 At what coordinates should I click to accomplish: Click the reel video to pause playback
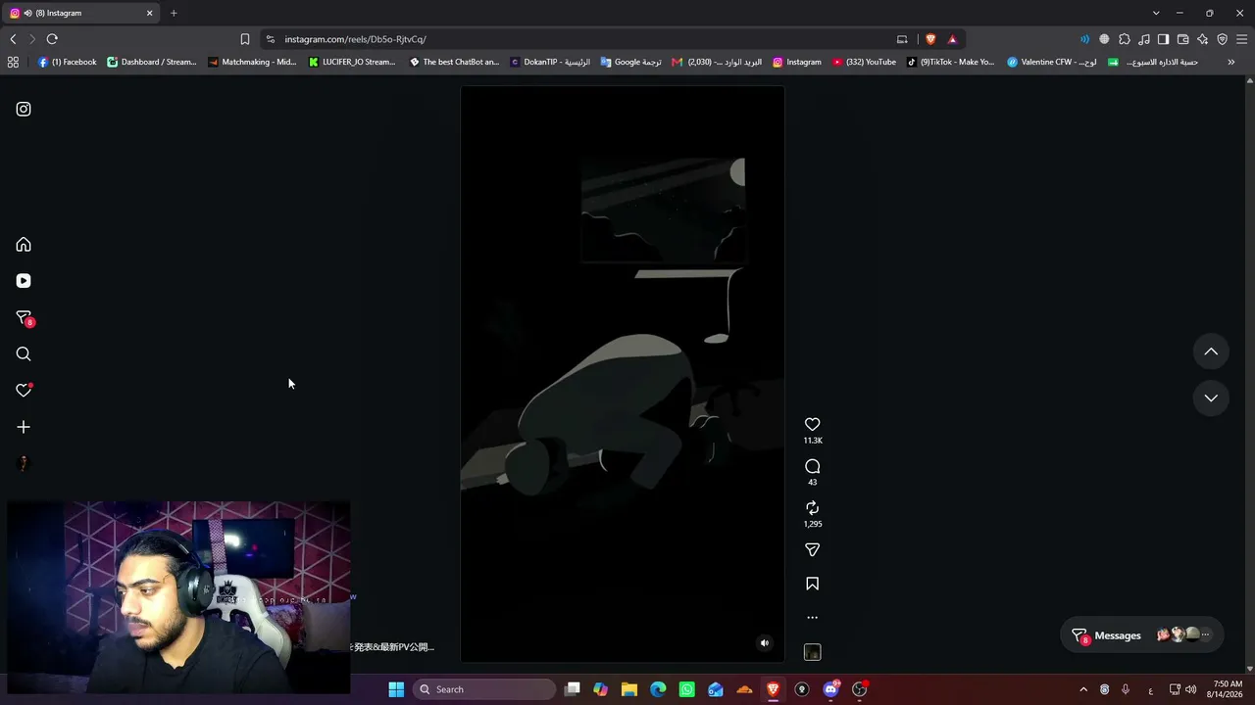623,374
